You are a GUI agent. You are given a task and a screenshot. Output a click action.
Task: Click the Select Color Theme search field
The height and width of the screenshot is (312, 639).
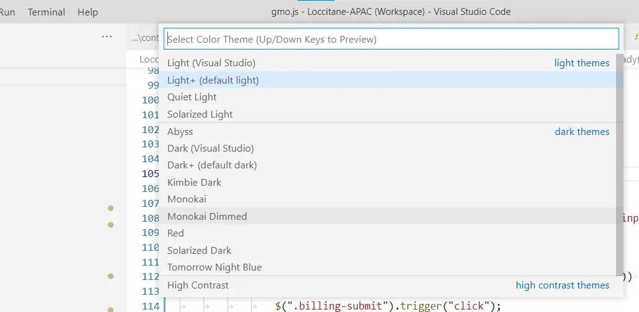[x=391, y=39]
